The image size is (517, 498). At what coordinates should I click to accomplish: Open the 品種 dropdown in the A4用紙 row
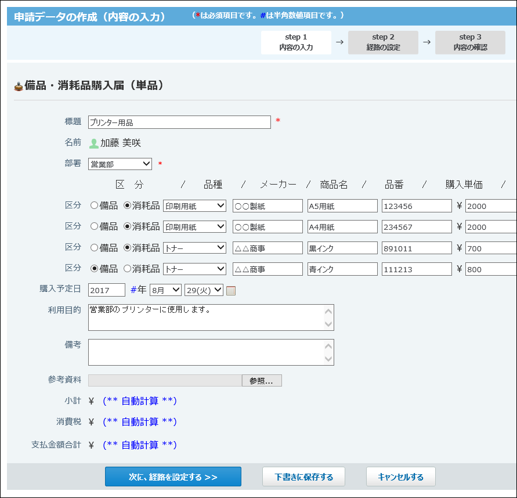pos(194,226)
